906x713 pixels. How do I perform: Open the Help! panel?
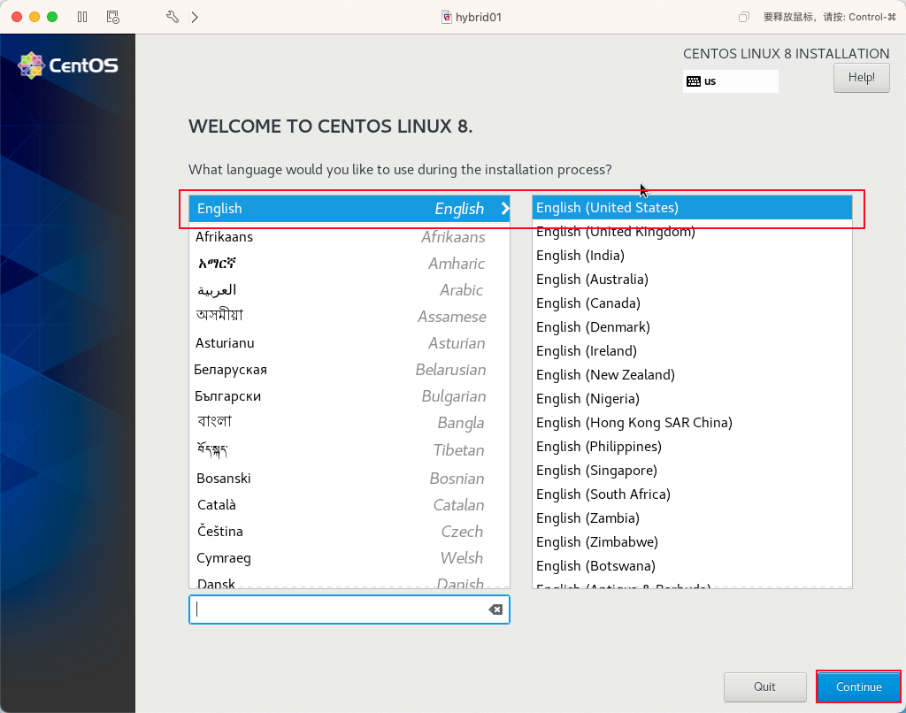[860, 77]
